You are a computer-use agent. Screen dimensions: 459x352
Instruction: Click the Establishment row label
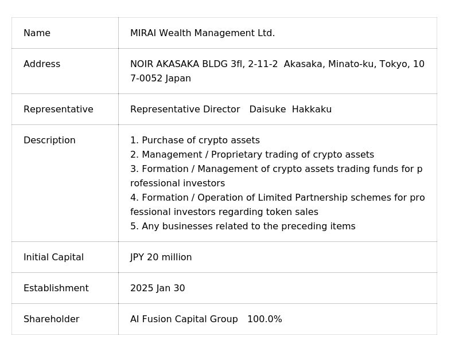point(56,288)
